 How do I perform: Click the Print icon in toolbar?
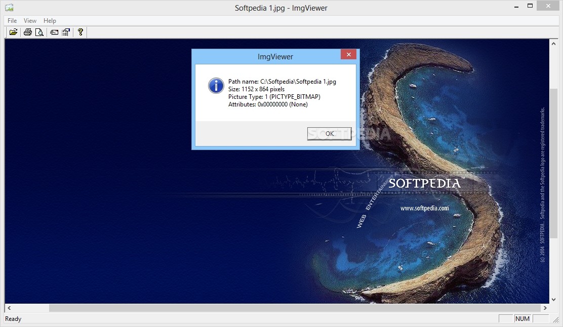point(28,32)
